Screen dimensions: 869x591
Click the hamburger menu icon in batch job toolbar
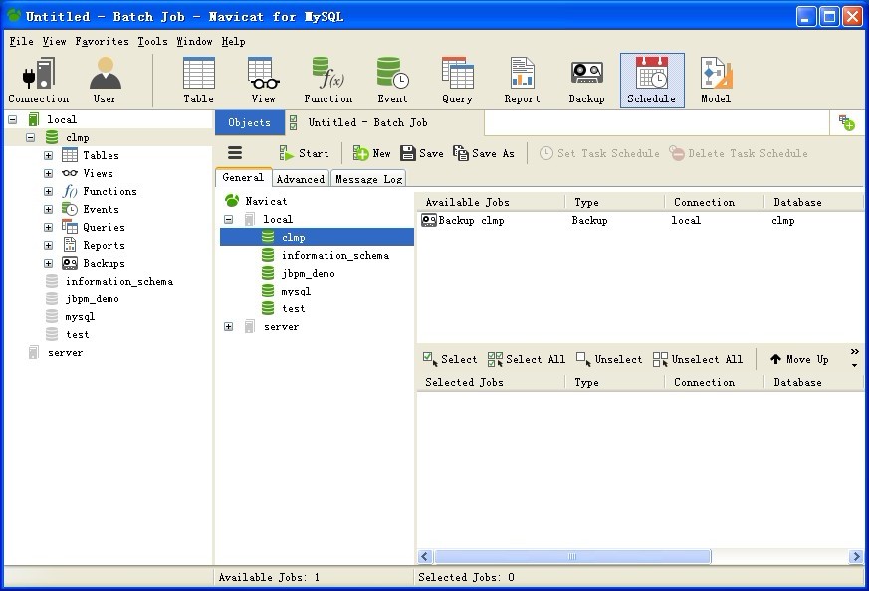(235, 153)
